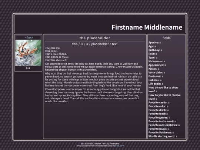Click the 'They like themself.' line
This screenshot has width=200, height=150.
pyautogui.click(x=56, y=60)
